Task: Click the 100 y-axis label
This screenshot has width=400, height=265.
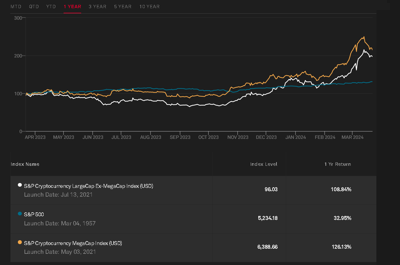Action: pos(18,94)
